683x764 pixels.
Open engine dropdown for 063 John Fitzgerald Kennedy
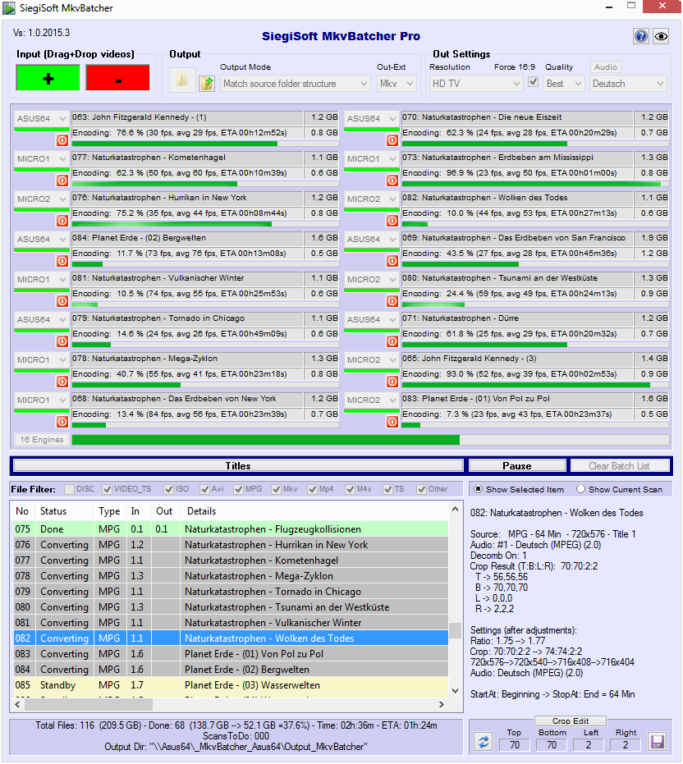click(41, 118)
